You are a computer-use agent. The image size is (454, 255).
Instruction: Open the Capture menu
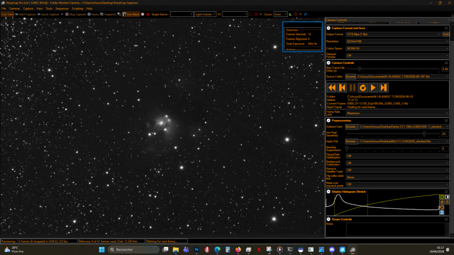pyautogui.click(x=28, y=8)
